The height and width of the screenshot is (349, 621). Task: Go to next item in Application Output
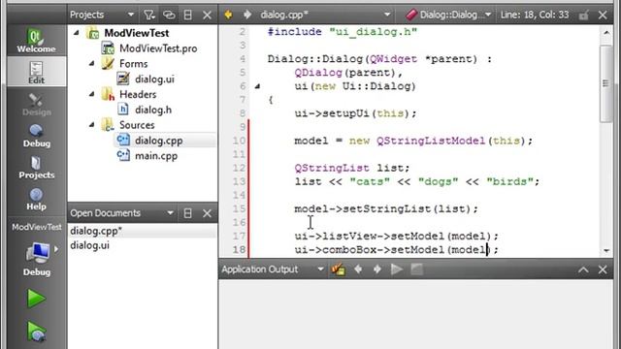(x=377, y=270)
